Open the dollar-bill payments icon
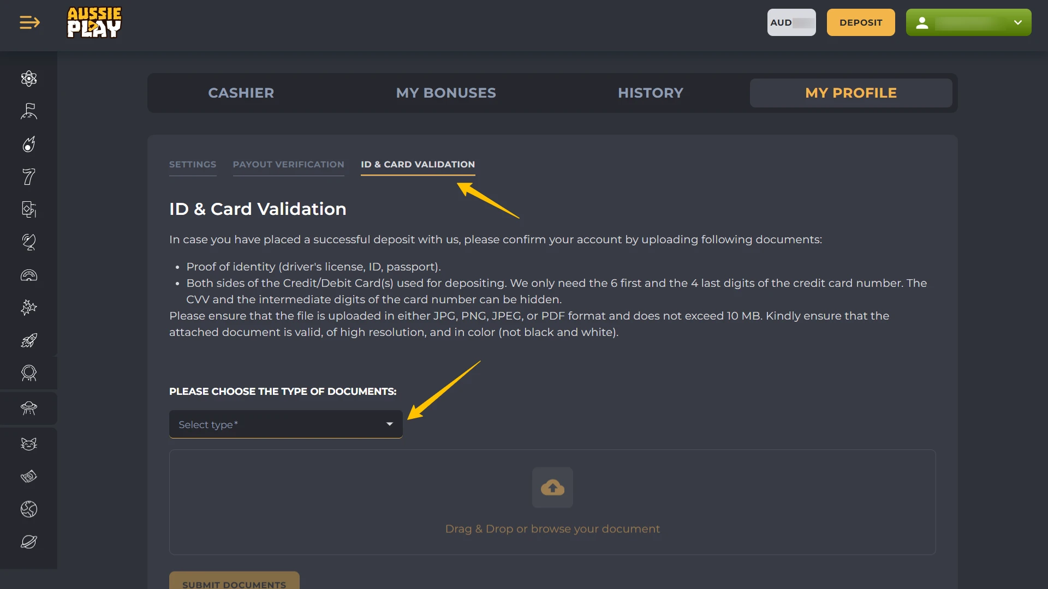1048x589 pixels. (x=29, y=476)
